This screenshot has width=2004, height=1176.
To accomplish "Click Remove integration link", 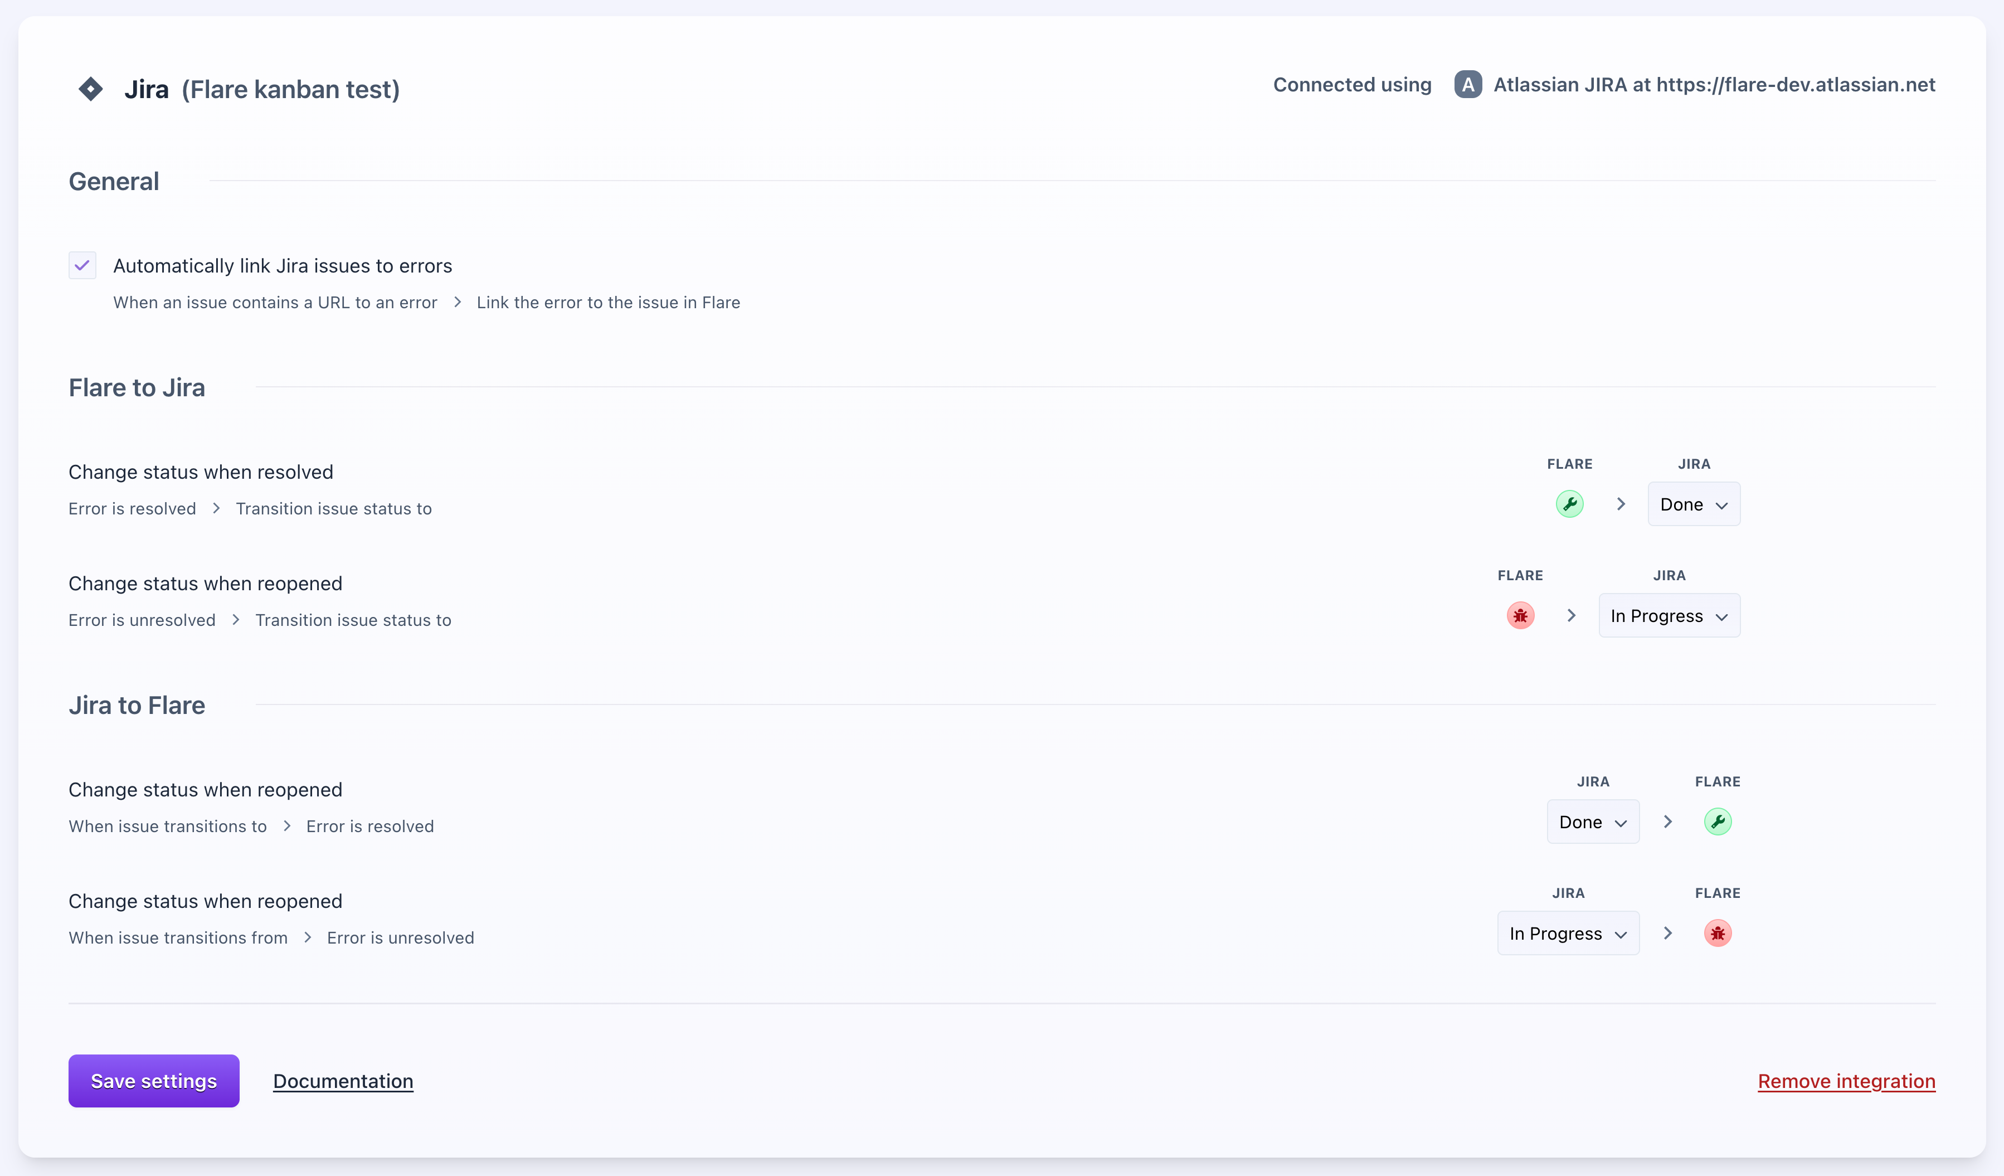I will click(1846, 1081).
